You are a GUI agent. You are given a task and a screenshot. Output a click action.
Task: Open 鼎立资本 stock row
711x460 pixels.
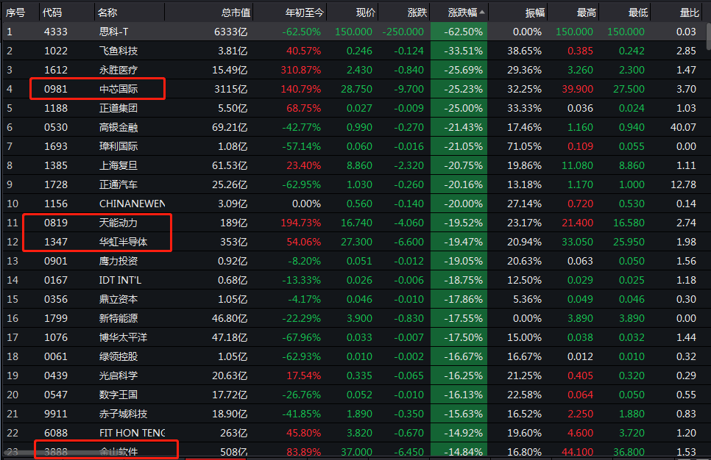(x=355, y=299)
